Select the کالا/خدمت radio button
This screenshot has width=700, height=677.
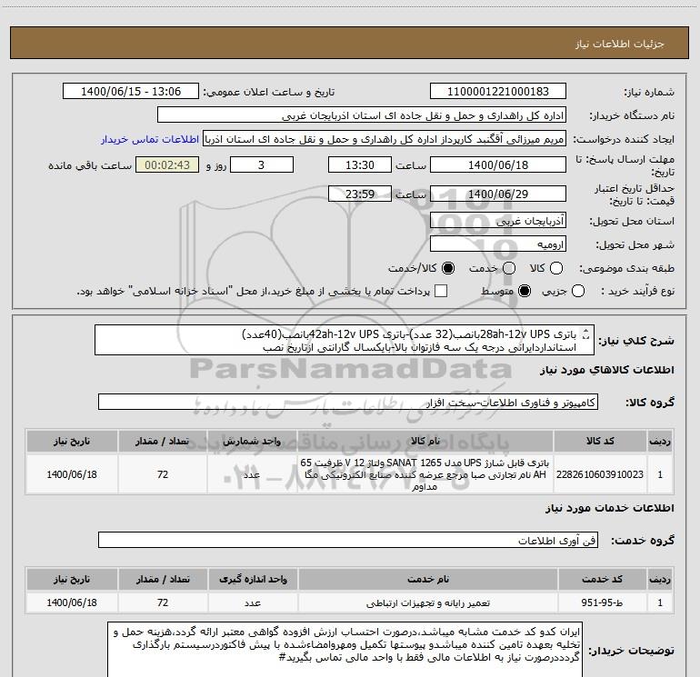click(x=448, y=268)
